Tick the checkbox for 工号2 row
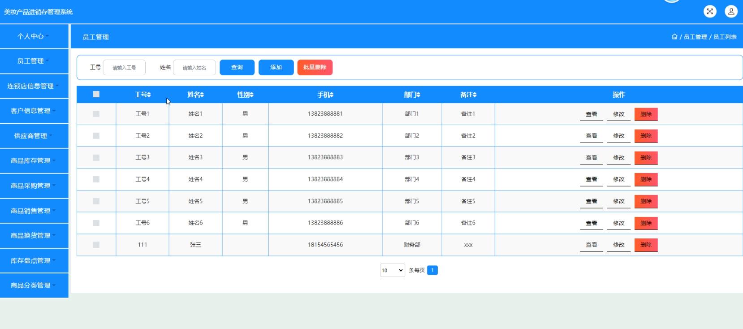Image resolution: width=743 pixels, height=329 pixels. [96, 136]
